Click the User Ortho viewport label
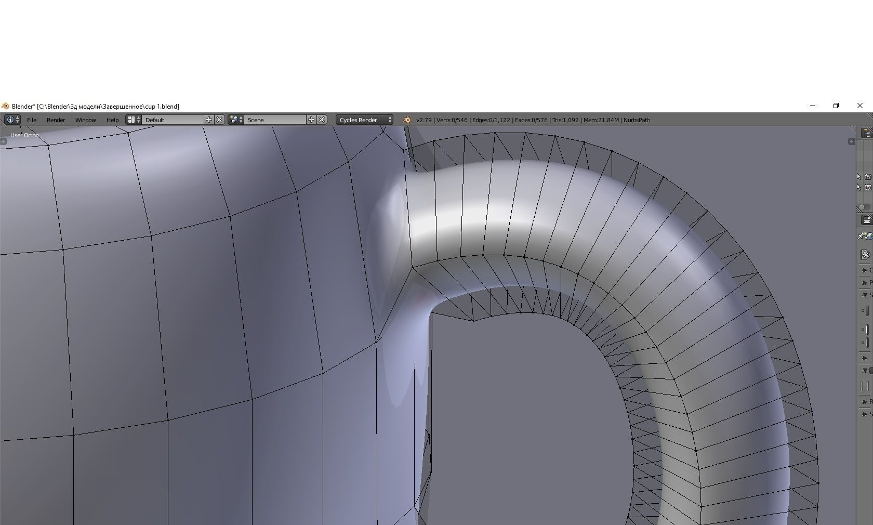This screenshot has width=873, height=525. 24,135
